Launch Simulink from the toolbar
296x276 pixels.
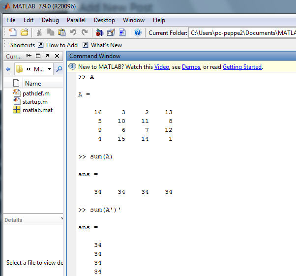point(99,32)
